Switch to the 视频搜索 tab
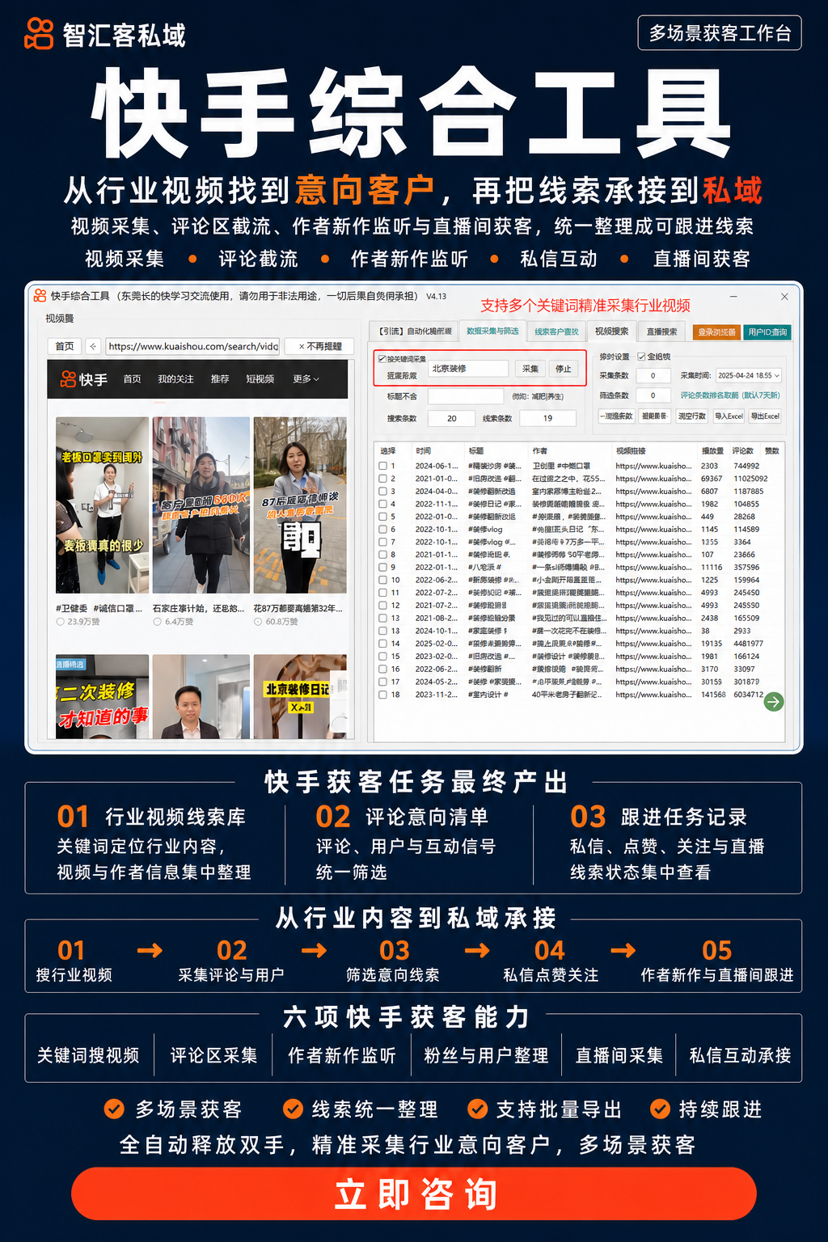828x1242 pixels. click(x=611, y=332)
